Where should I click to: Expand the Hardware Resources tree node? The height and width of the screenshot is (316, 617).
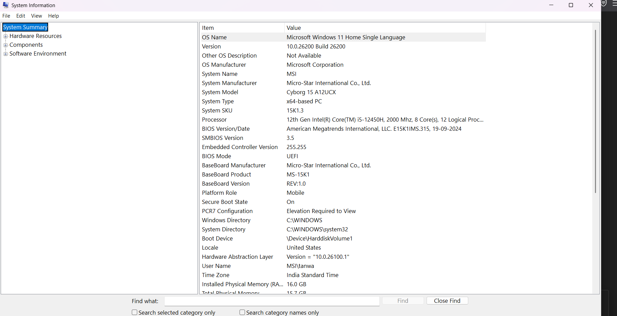pos(5,36)
